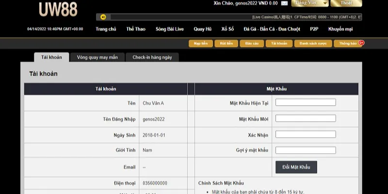
Task: Click the Đổi Mật Khẩu button
Action: point(296,167)
